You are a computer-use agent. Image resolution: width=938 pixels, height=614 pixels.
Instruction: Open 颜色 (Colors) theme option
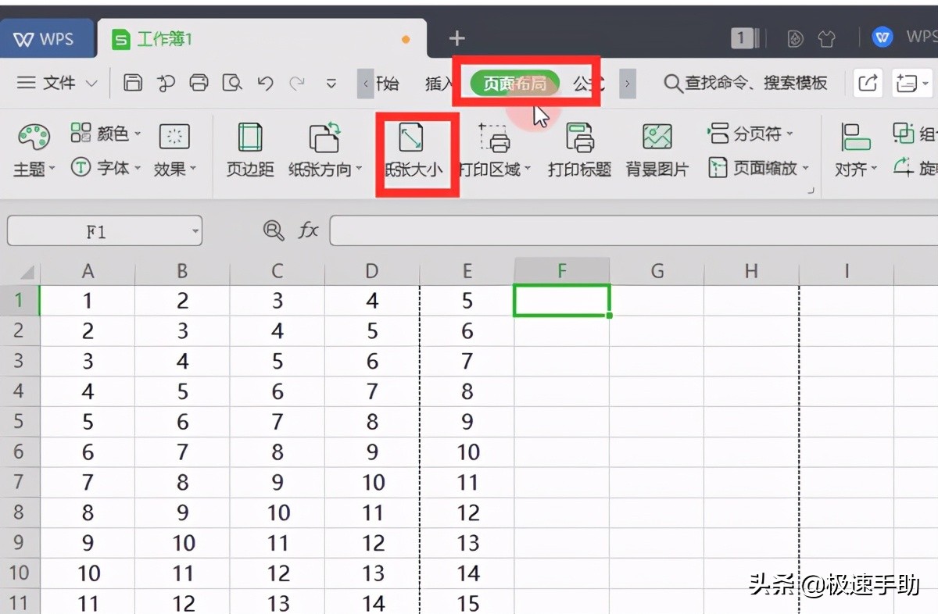[106, 134]
